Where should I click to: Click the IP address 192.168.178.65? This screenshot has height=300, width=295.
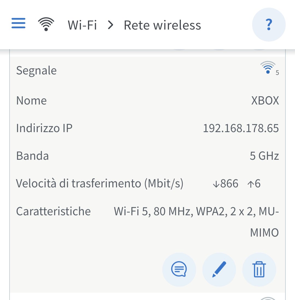tap(241, 128)
